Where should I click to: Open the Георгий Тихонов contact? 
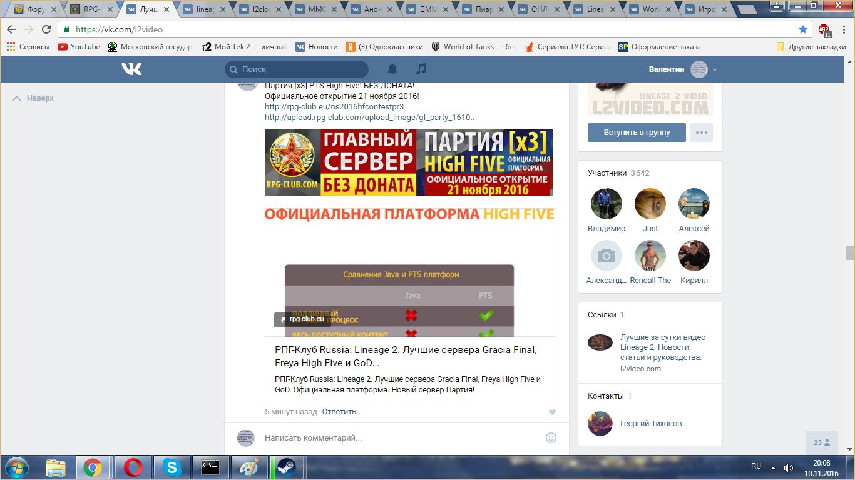651,424
